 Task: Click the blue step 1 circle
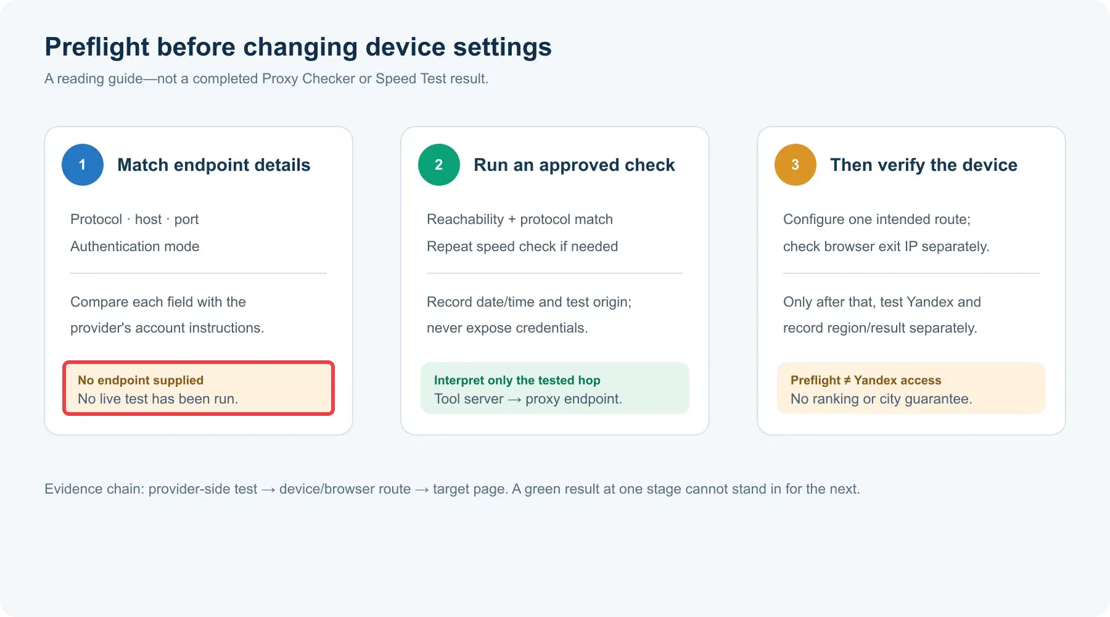click(x=83, y=165)
